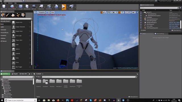182x102 pixels.
Task: Toggle scale snapping in viewport
Action: (x=126, y=12)
